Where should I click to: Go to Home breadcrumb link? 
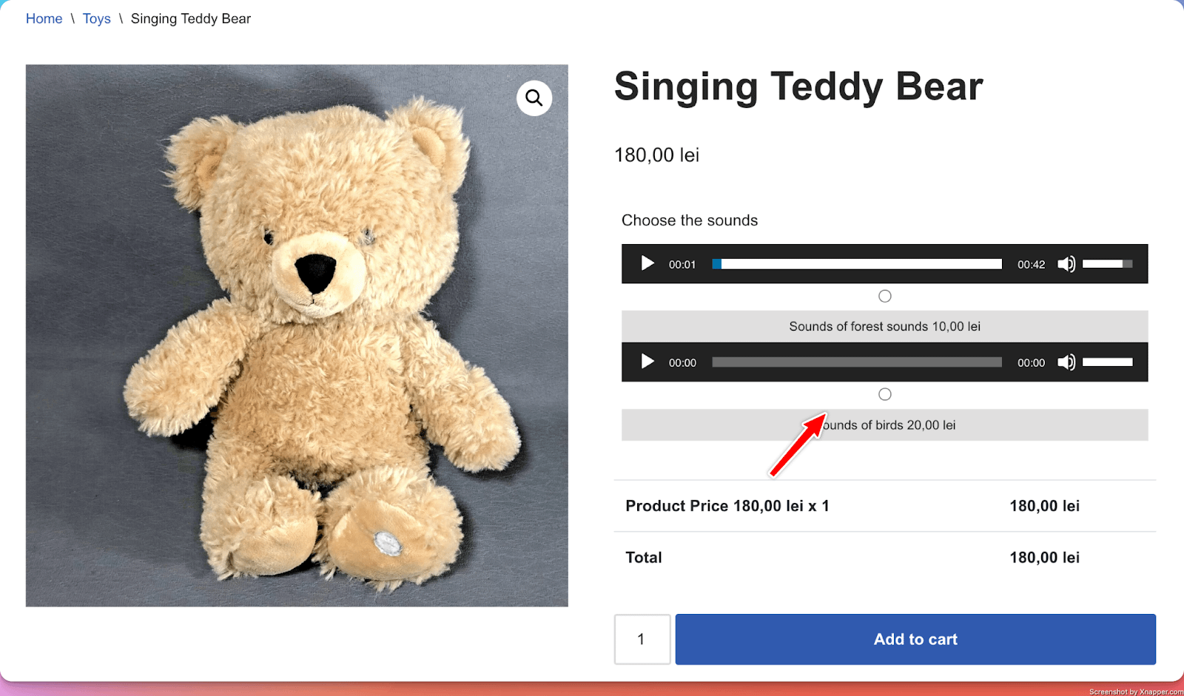click(44, 18)
